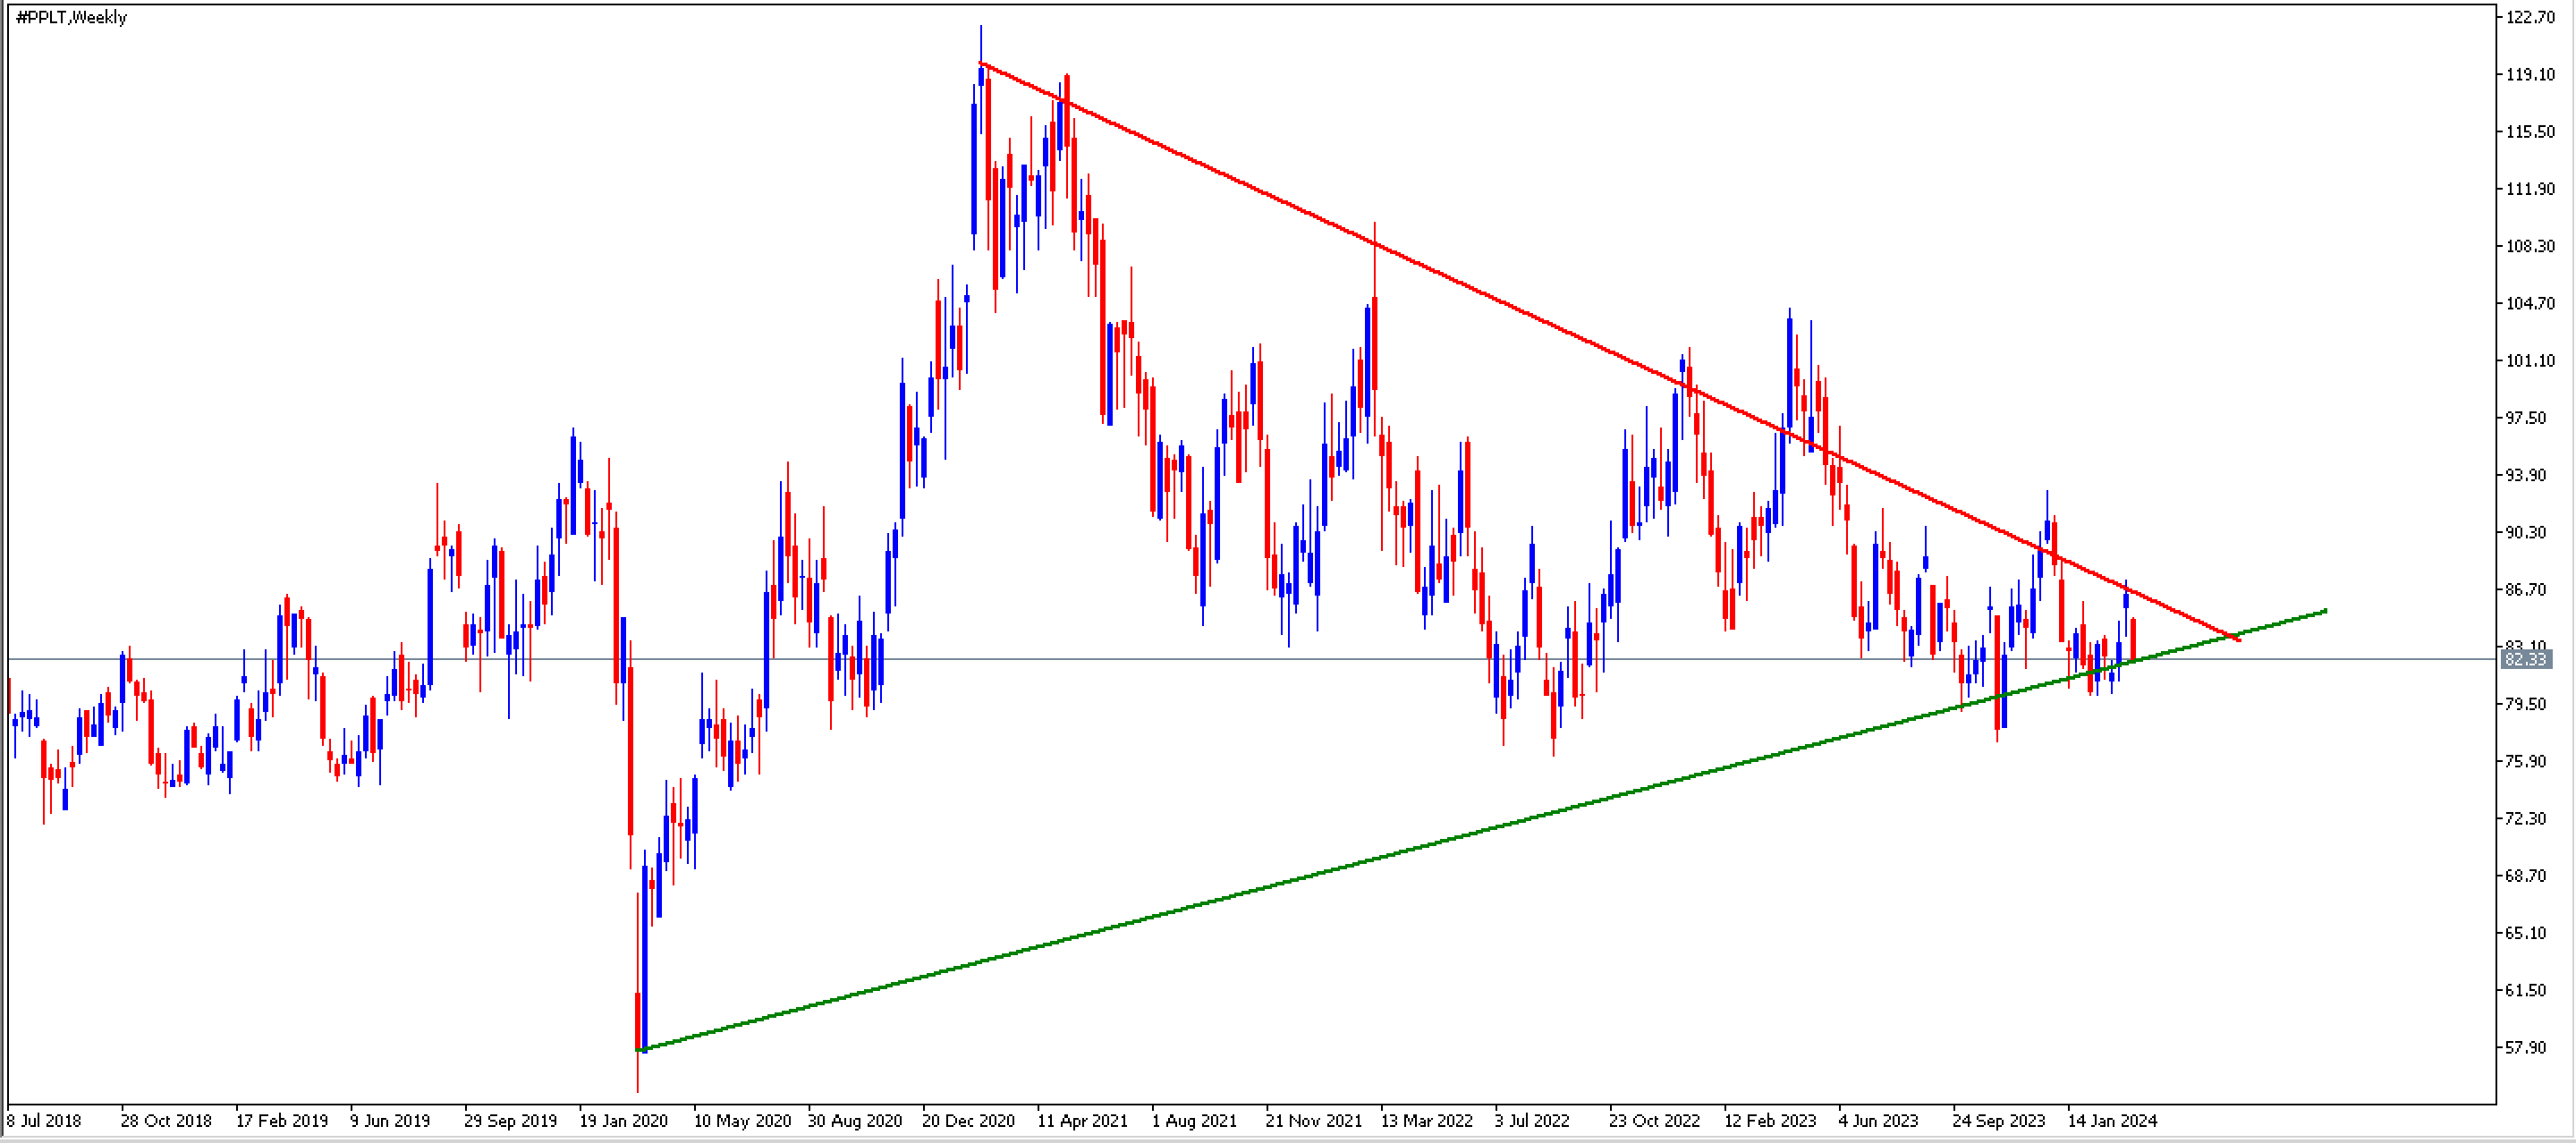This screenshot has width=2576, height=1143.
Task: Click the 3 Jul 2022 date label
Action: [1532, 1120]
